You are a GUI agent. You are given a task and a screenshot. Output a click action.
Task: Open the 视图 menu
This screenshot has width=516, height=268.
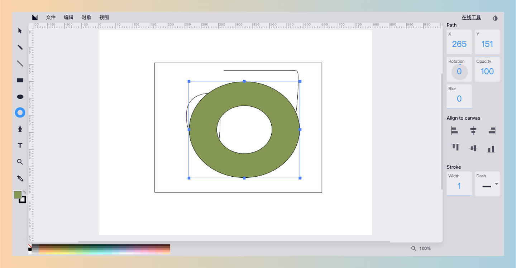pos(104,18)
